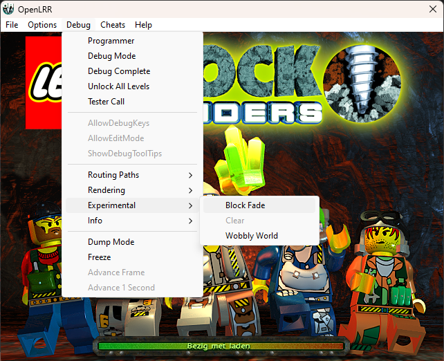Expand the Routing Paths submenu
Viewport: 444px width, 361px height.
pyautogui.click(x=113, y=175)
